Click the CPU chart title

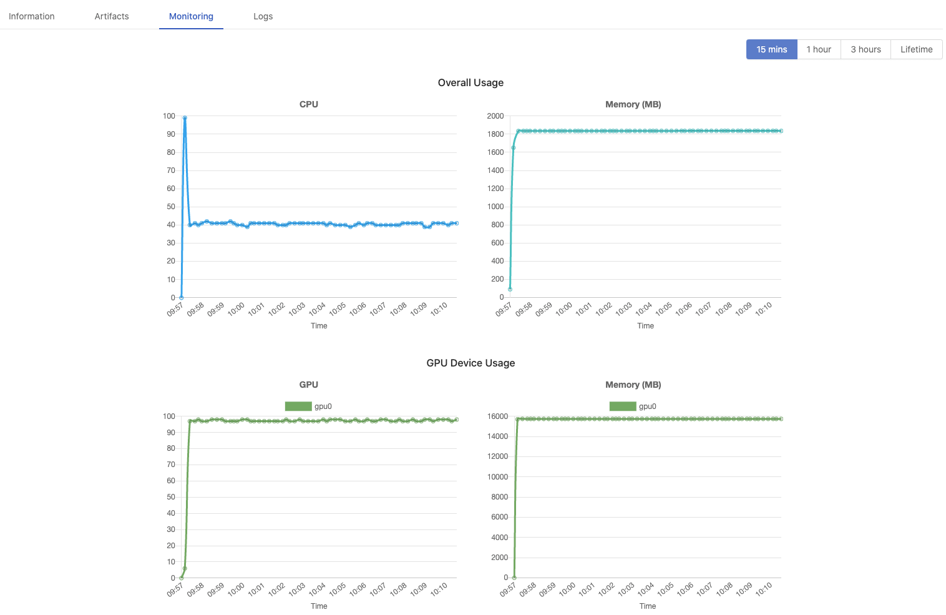point(309,104)
